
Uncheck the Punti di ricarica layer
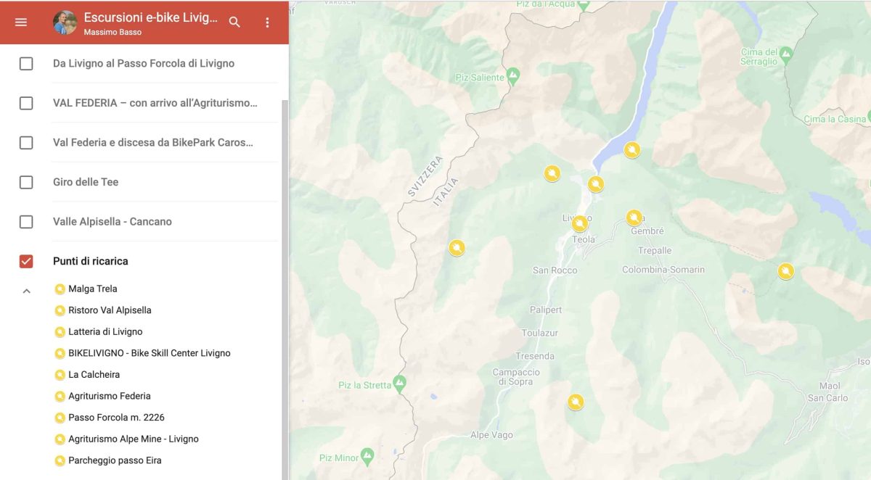(25, 261)
